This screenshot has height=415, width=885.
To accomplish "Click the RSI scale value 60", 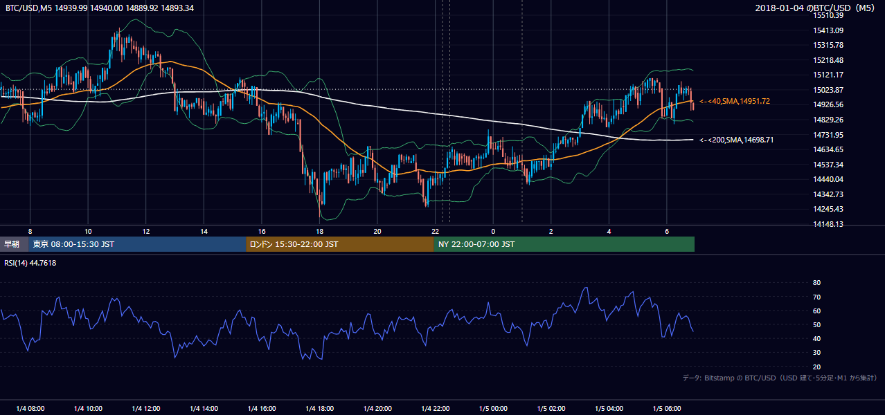I will (x=816, y=311).
